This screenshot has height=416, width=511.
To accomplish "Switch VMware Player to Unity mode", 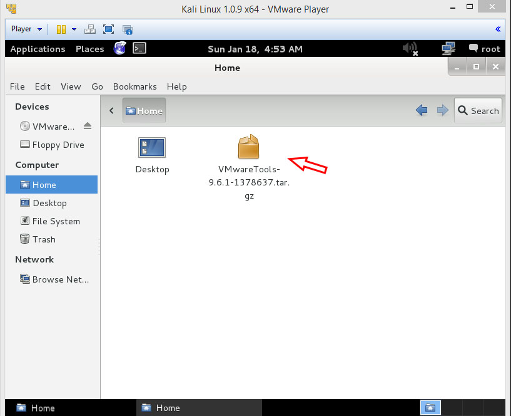I will 128,29.
